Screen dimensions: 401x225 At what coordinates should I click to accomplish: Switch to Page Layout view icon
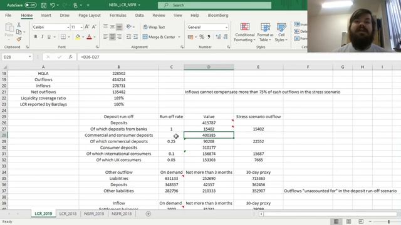tap(348, 221)
